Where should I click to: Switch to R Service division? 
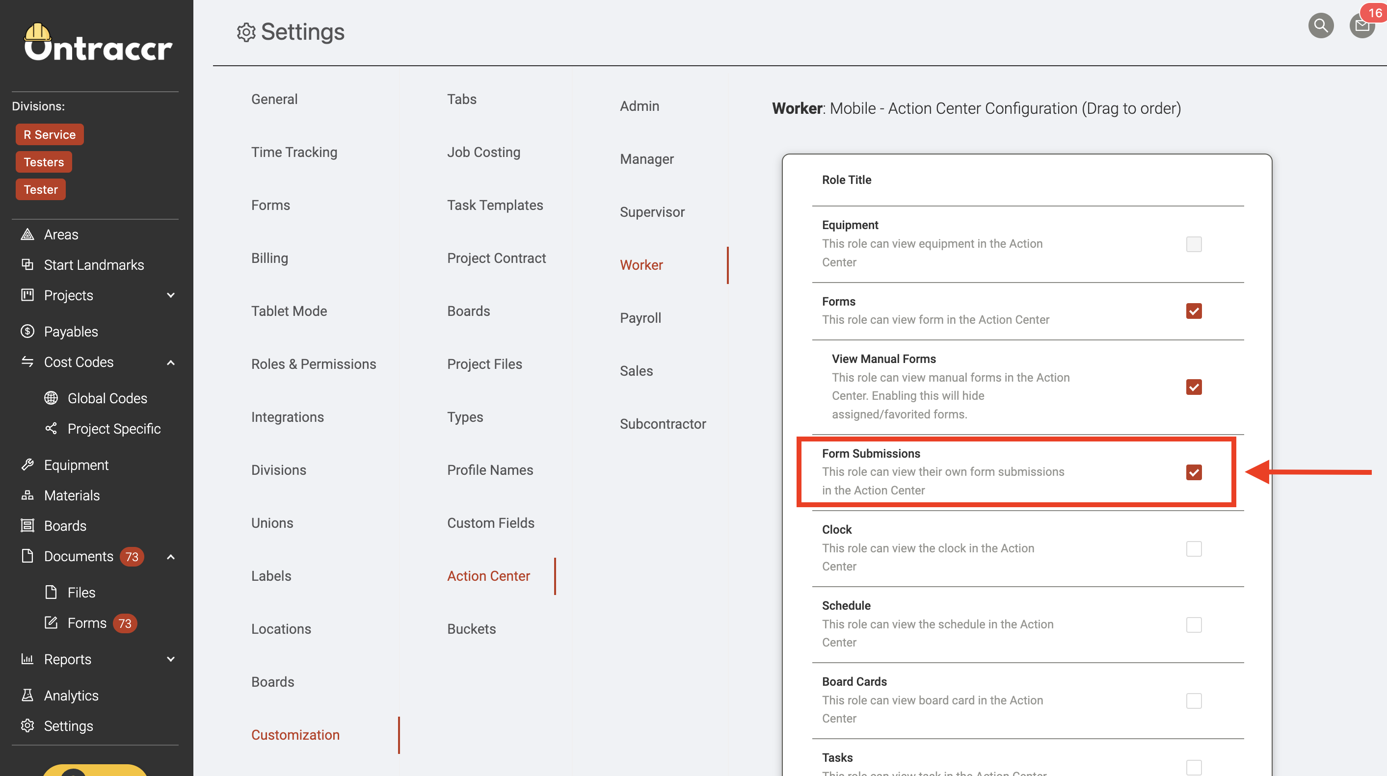point(50,134)
